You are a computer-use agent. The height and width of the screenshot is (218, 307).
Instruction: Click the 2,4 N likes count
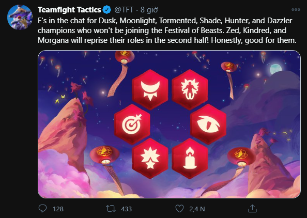[x=197, y=209]
